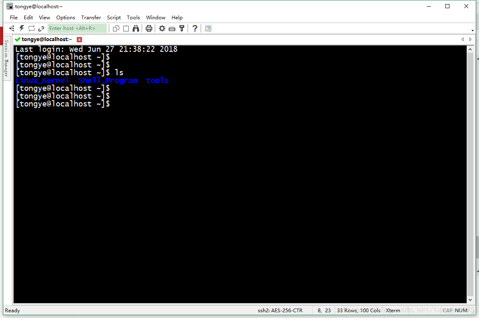This screenshot has width=479, height=318.
Task: Click the Print icon
Action: pos(149,28)
